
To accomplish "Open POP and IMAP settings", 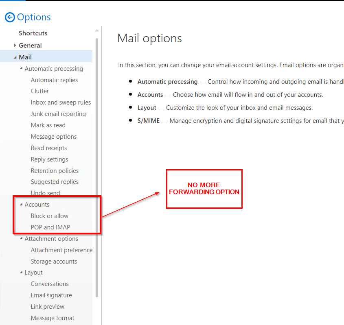I will tap(50, 227).
